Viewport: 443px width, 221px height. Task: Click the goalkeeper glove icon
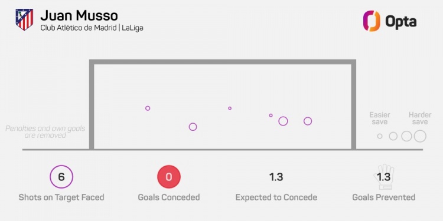point(383,177)
